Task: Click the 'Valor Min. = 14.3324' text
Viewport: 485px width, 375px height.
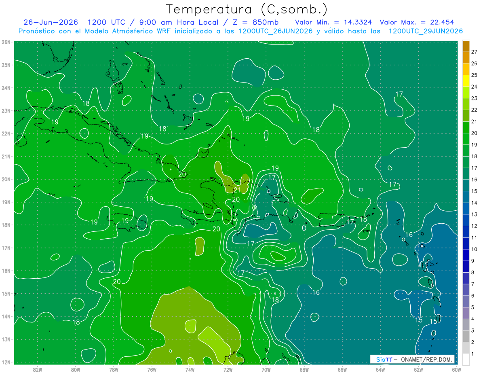Action: 334,22
